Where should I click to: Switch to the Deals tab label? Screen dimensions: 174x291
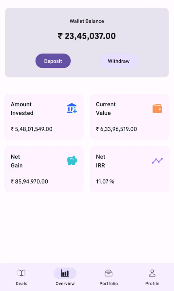click(21, 283)
